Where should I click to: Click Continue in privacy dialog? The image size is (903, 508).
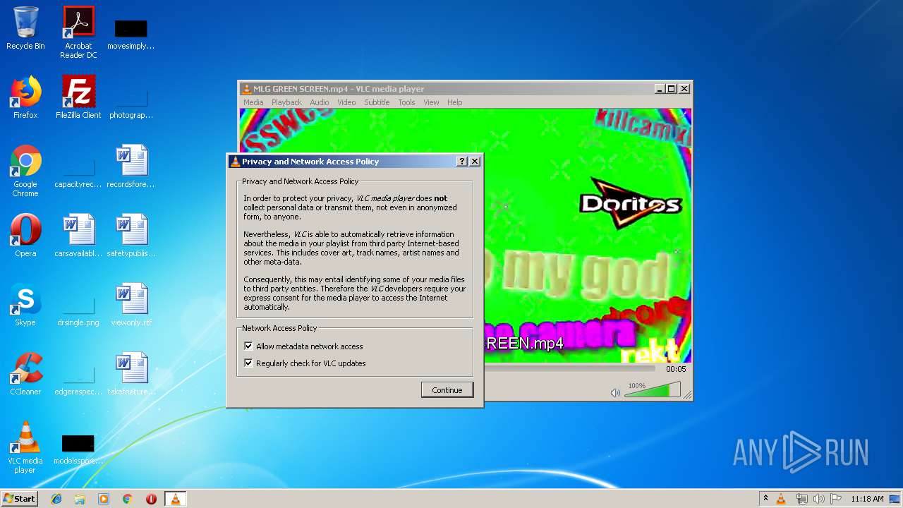(447, 390)
